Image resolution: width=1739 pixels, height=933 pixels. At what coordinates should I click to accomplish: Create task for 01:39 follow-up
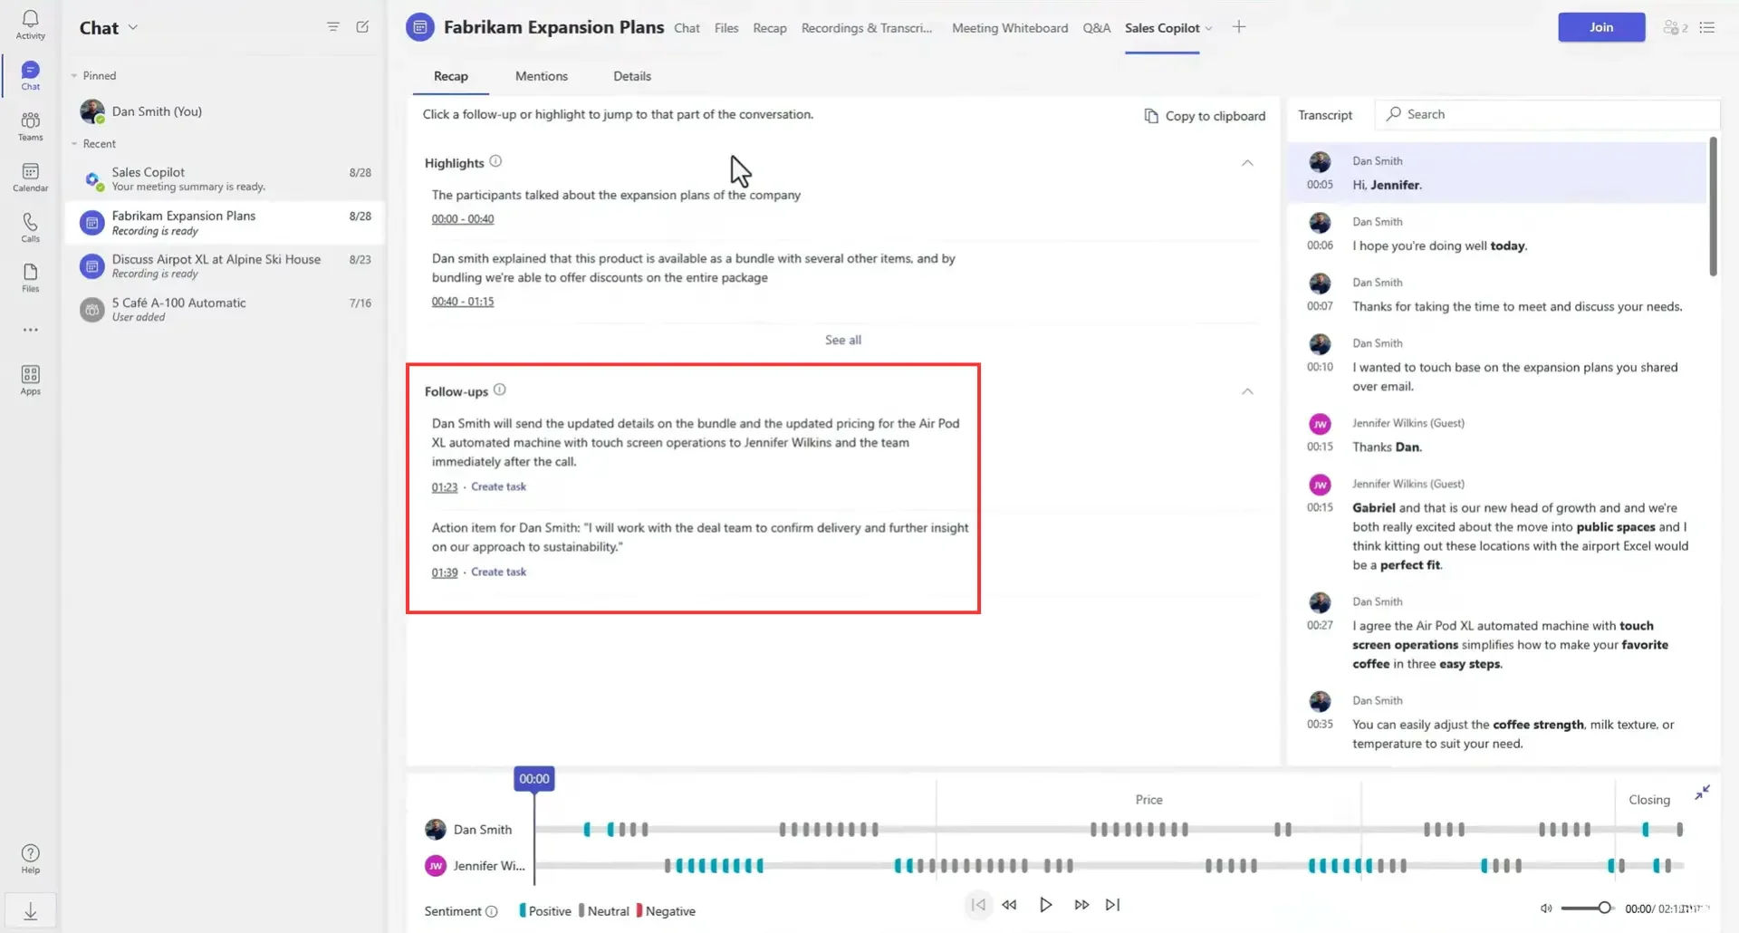point(498,572)
